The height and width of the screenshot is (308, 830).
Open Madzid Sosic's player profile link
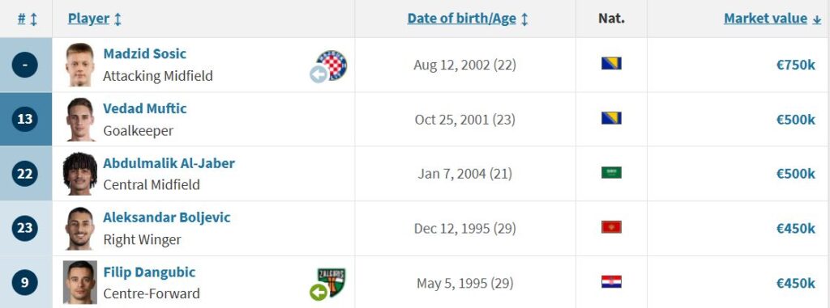[x=144, y=54]
